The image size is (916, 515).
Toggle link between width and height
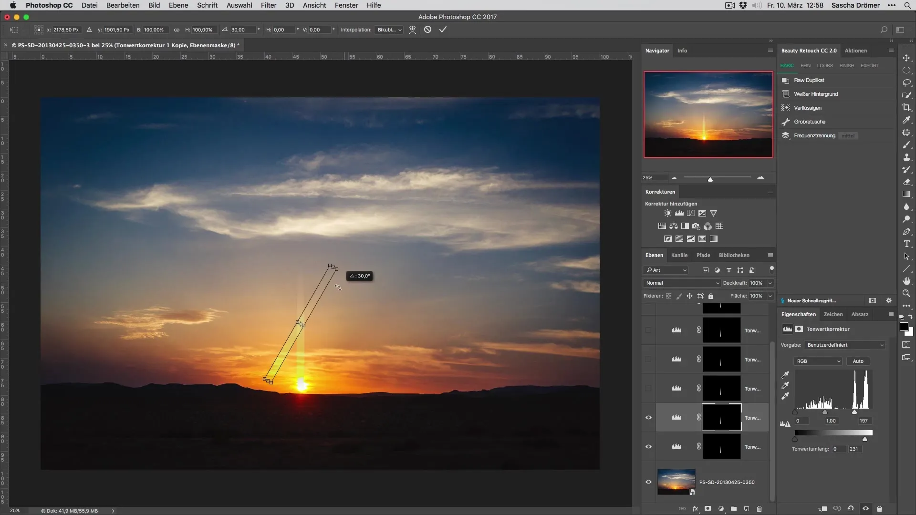177,30
